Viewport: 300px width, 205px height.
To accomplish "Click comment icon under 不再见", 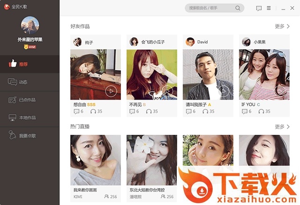I will (132, 111).
